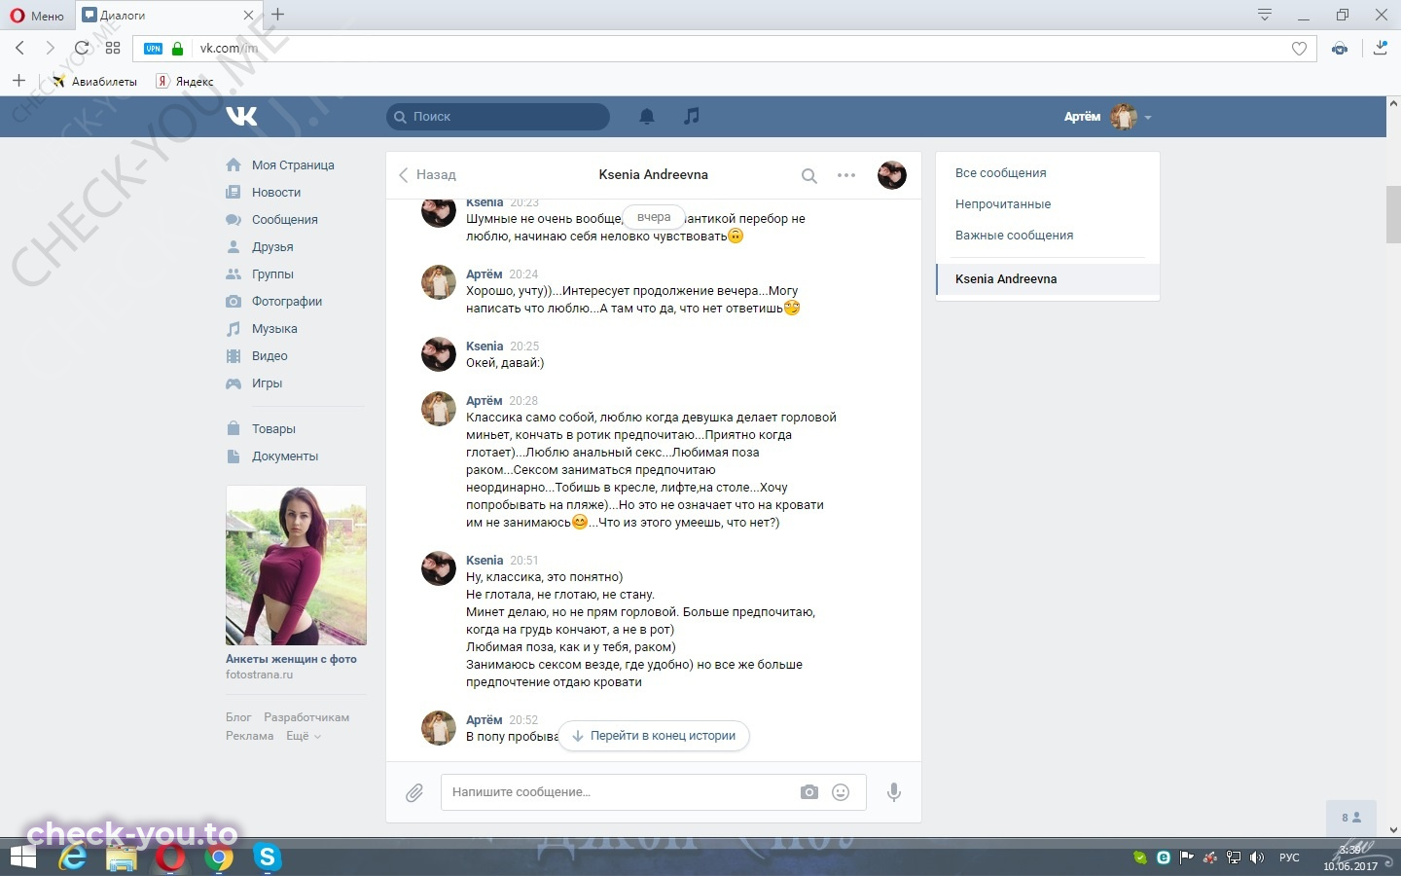Click the Ksenia Andreevna chat title
This screenshot has width=1401, height=876.
pos(654,175)
